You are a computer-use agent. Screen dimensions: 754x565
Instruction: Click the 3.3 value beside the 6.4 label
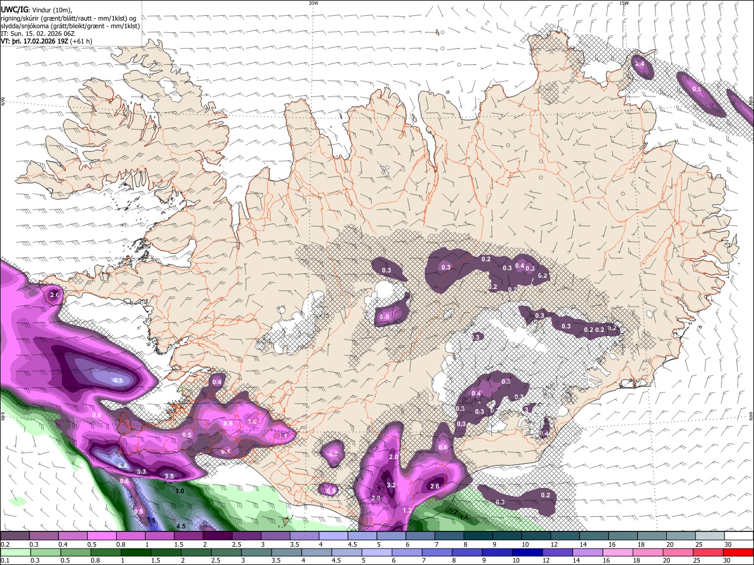(x=141, y=471)
